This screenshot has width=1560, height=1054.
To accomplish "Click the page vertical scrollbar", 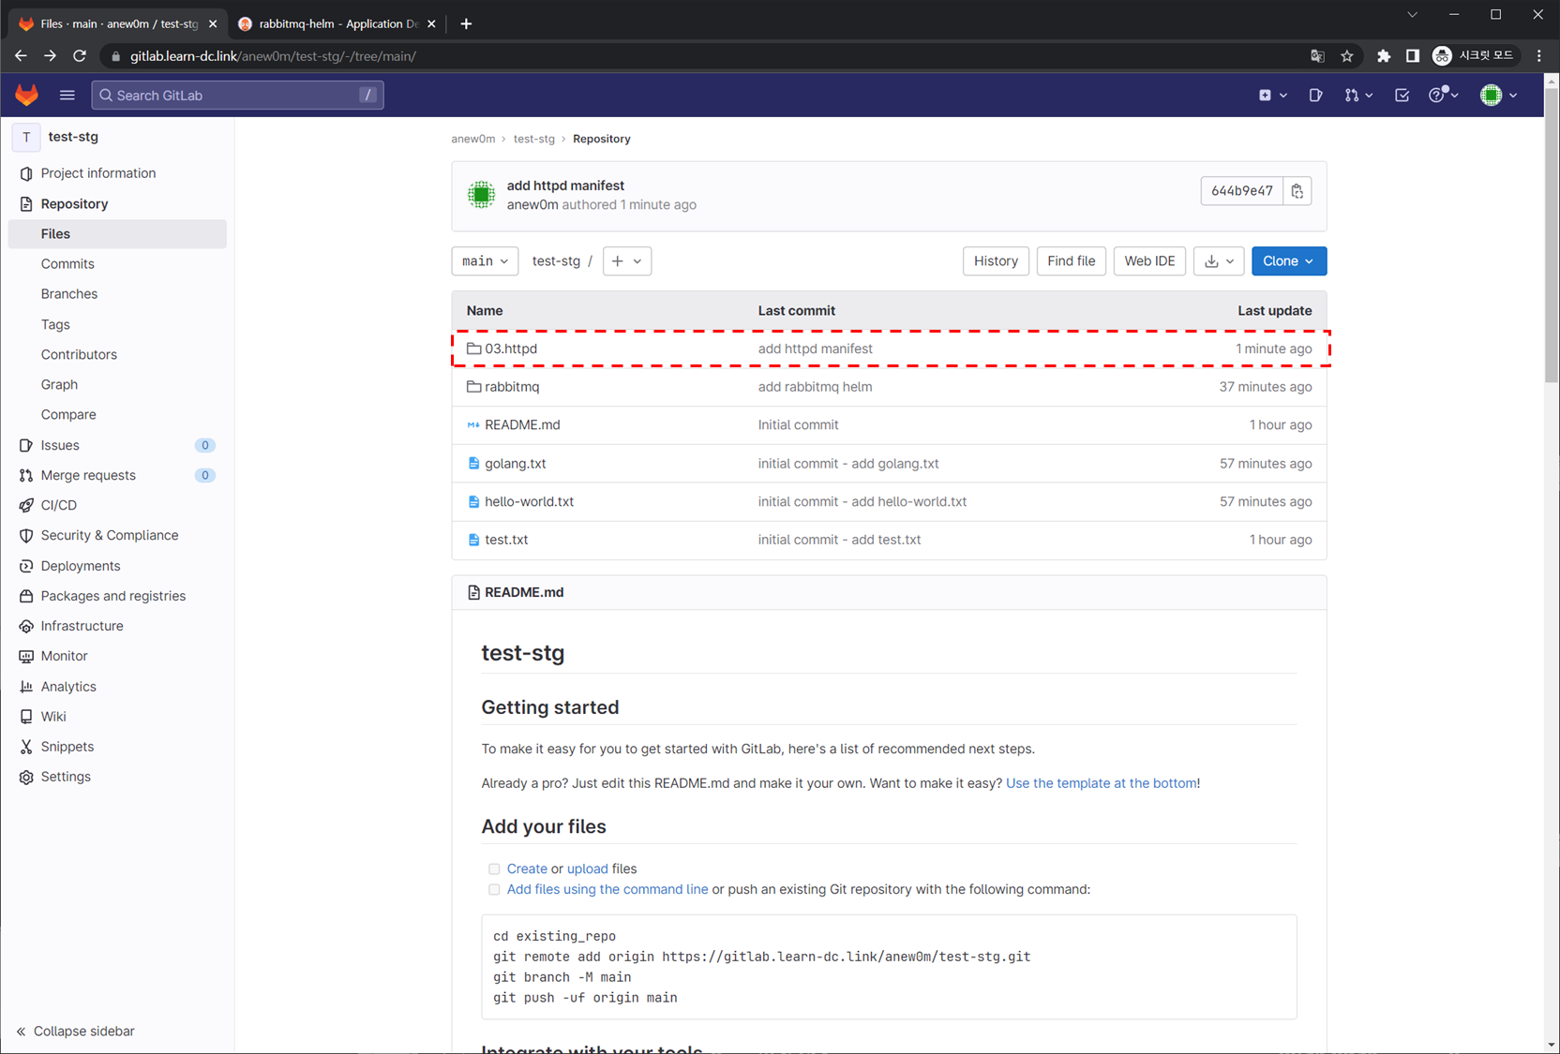I will pyautogui.click(x=1551, y=234).
